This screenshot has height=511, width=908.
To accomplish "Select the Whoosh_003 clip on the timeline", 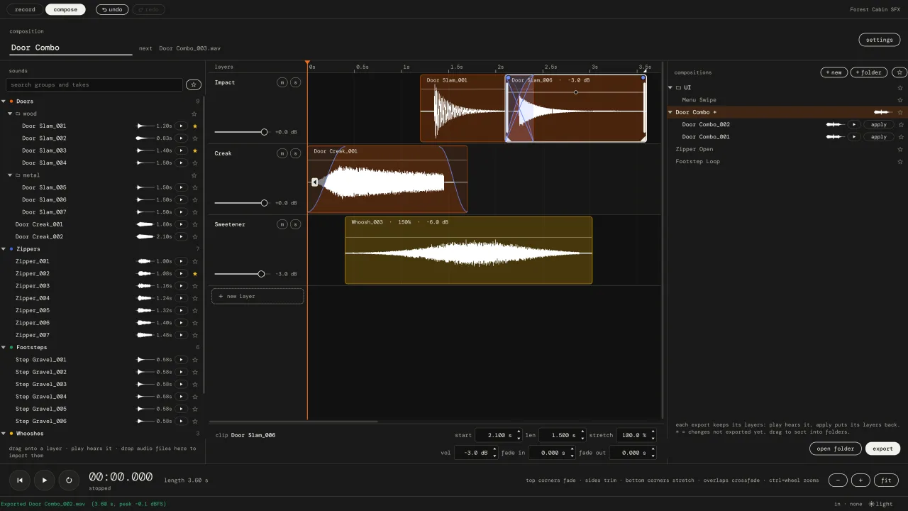I will click(x=468, y=251).
